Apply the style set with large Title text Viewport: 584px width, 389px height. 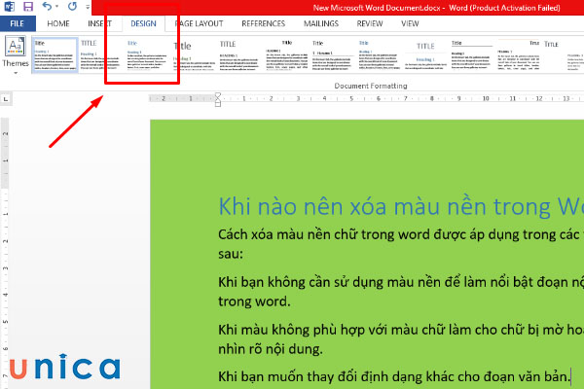click(x=194, y=55)
